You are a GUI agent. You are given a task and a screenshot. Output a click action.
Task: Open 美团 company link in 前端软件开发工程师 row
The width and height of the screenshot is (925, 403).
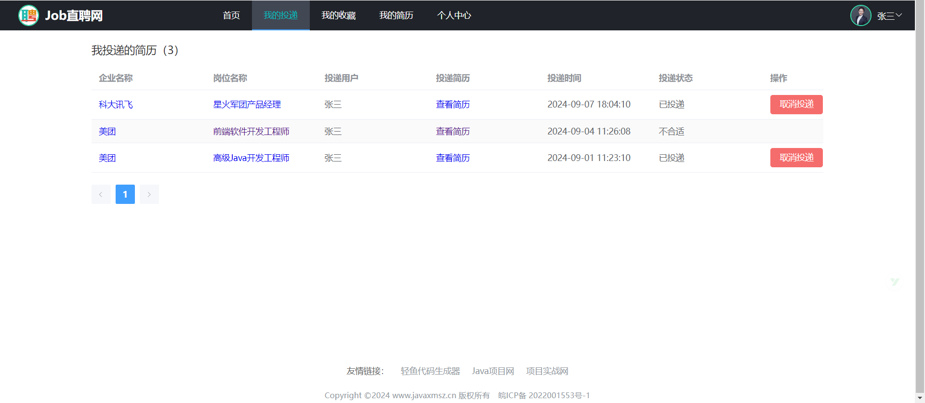(x=107, y=132)
